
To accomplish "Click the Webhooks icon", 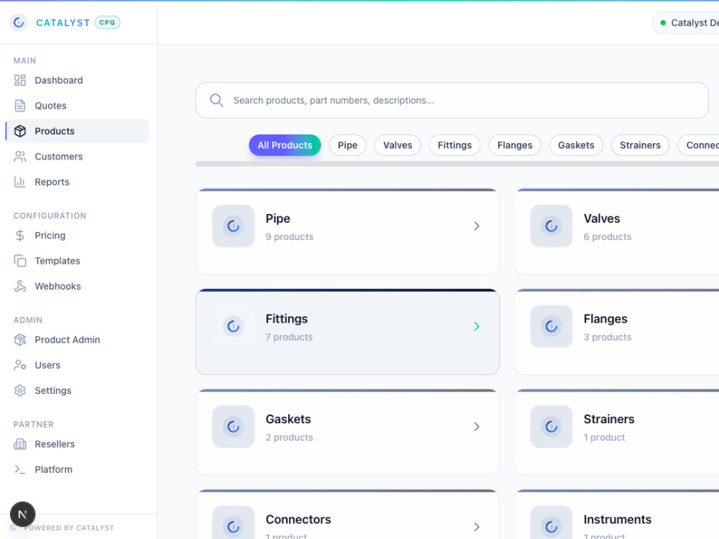I will click(19, 286).
